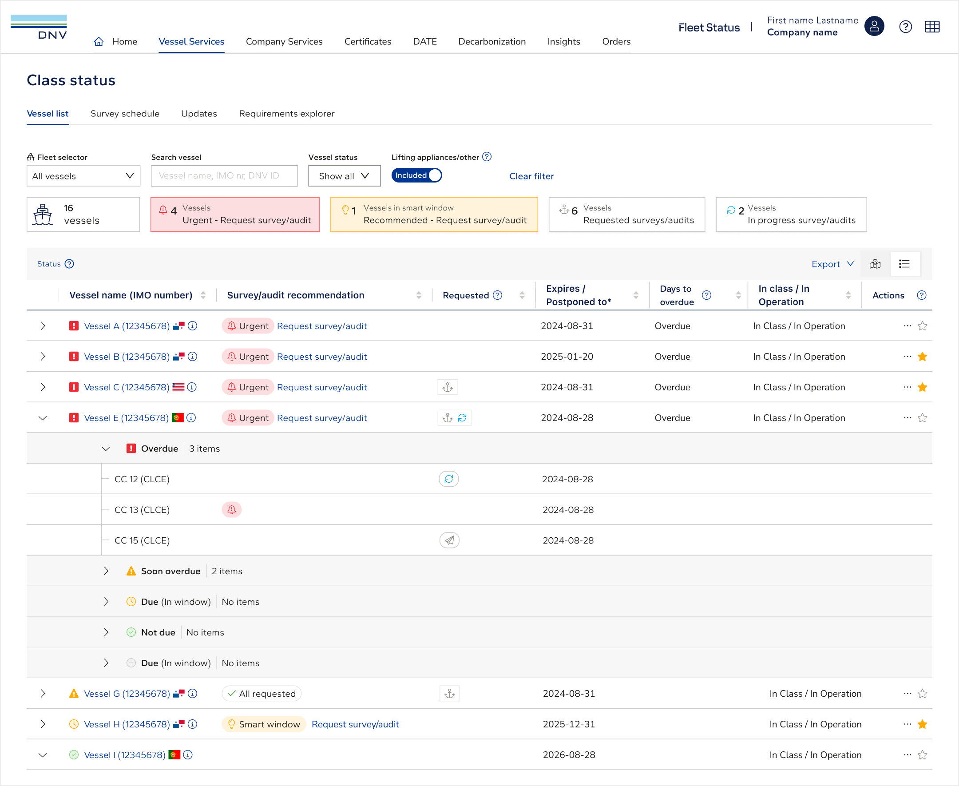
Task: Favorite Vessel A with star
Action: coord(922,326)
